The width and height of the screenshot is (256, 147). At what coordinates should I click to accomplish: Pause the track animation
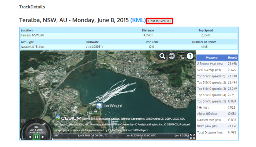pos(36,137)
